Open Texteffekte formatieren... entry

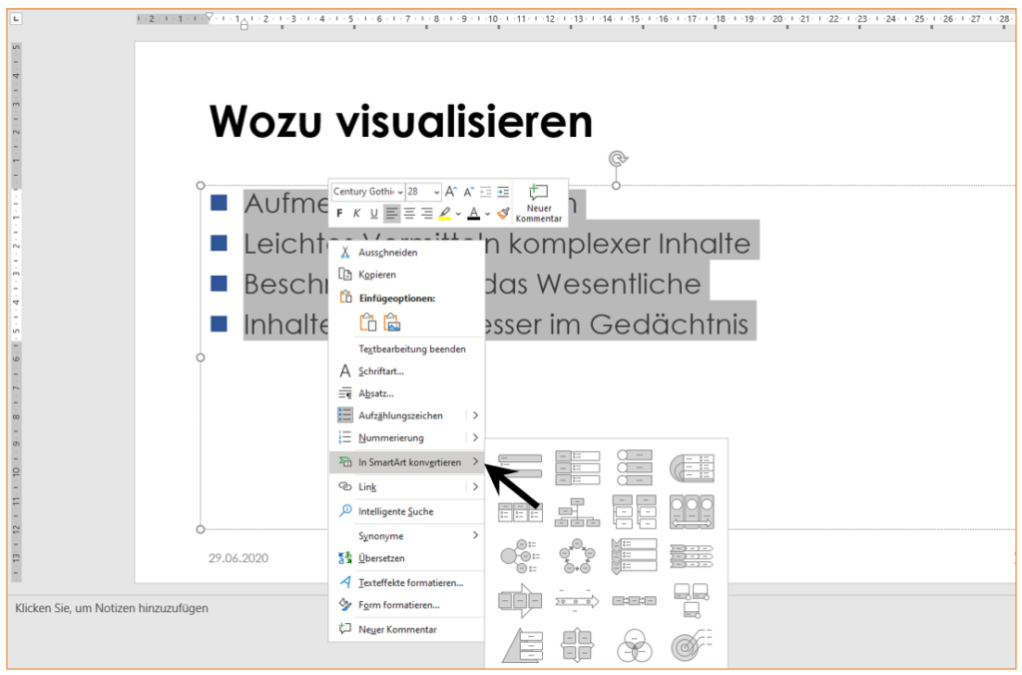[x=407, y=582]
